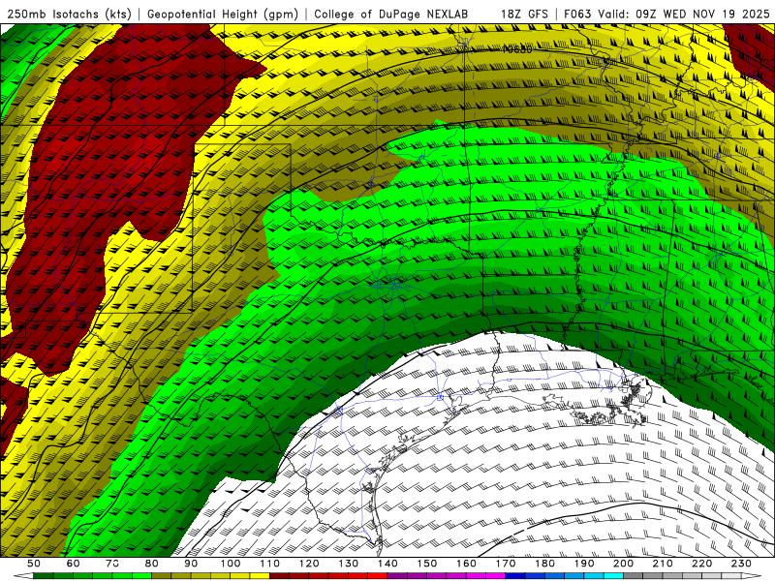Click the 'Geopotential Height (gpm)' header text
Screen dimensions: 775x581
pyautogui.click(x=223, y=15)
